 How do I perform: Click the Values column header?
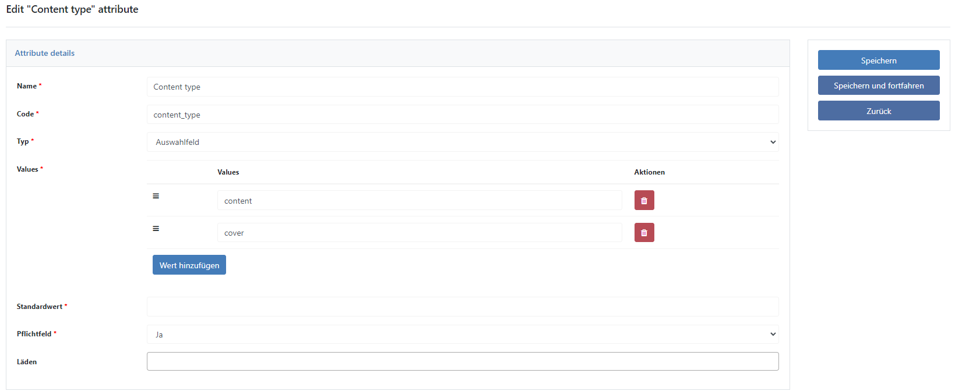click(x=228, y=172)
